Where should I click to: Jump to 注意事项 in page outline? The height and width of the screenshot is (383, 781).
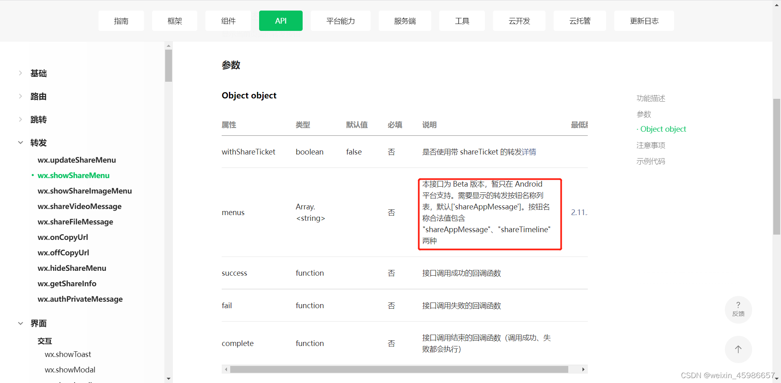coord(651,145)
